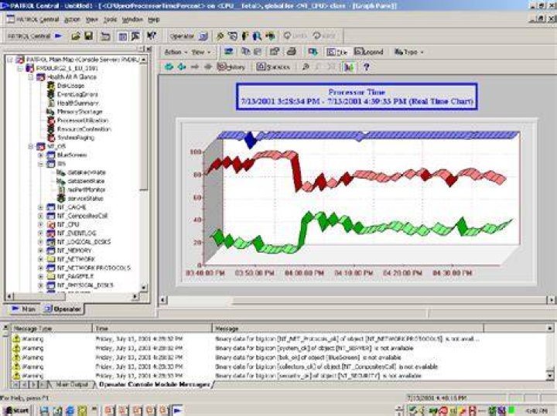Click the PATROL taskbar button

[177, 411]
